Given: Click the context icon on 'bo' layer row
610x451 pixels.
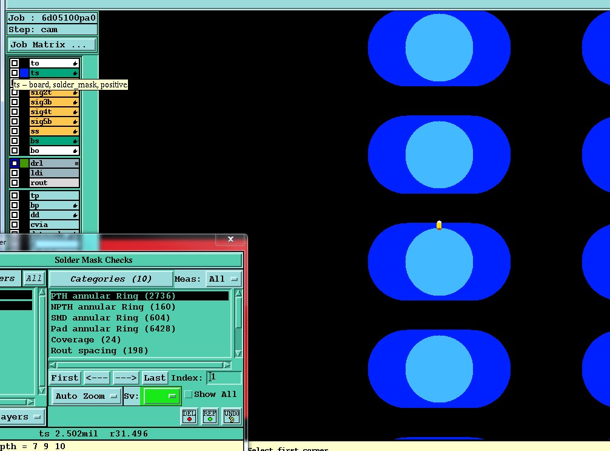Looking at the screenshot, I should coord(75,151).
